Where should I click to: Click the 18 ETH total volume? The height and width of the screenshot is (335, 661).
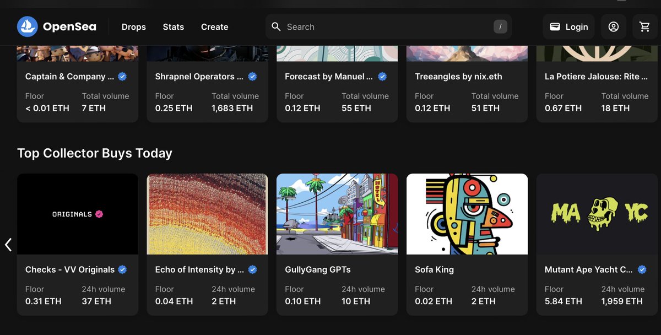pos(615,108)
